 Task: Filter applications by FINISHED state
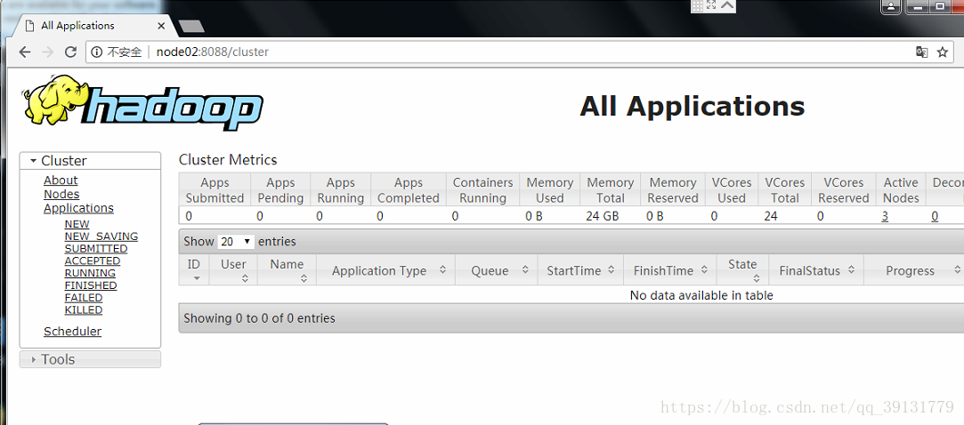[91, 285]
